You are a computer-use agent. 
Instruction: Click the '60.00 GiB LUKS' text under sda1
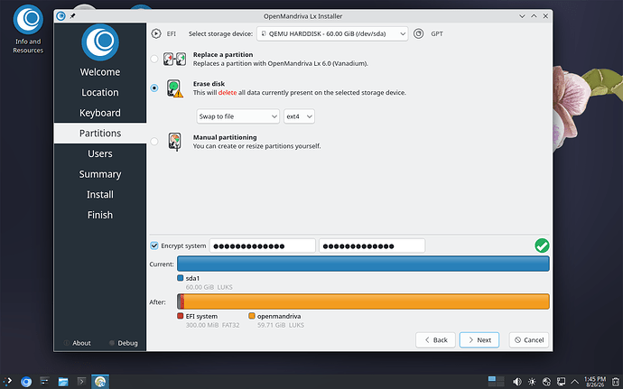point(209,287)
